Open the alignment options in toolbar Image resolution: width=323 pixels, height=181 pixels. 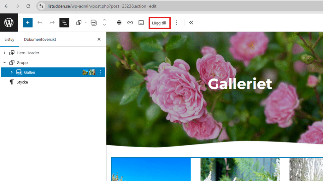click(119, 23)
